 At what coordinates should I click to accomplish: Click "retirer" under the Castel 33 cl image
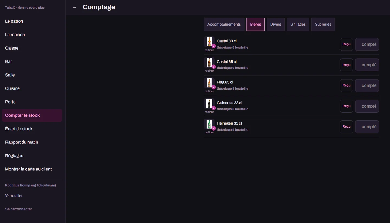pyautogui.click(x=209, y=50)
